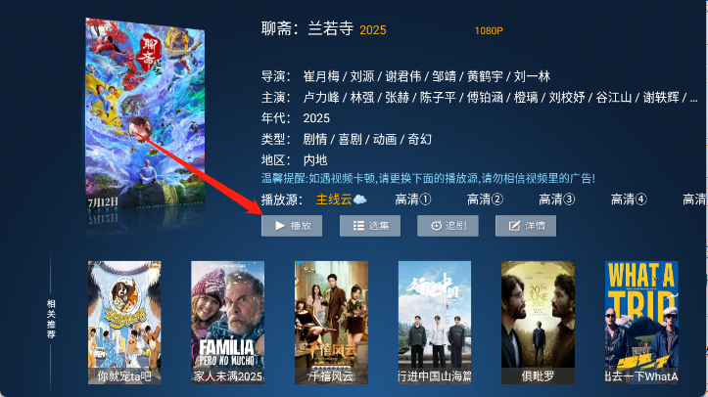Switch to 高清① playback source
The height and width of the screenshot is (397, 708).
point(413,199)
